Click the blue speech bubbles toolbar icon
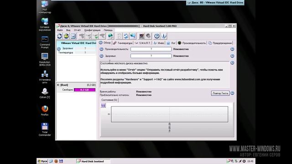 pos(133,36)
